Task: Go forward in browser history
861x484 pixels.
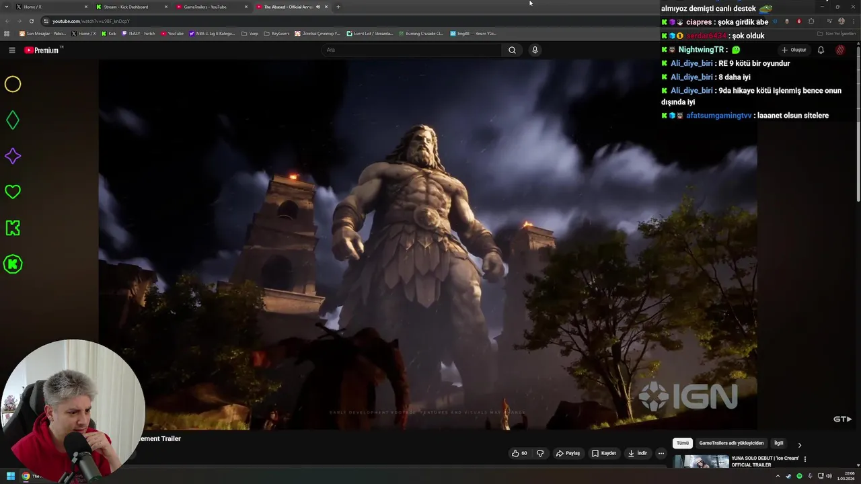Action: coord(19,21)
